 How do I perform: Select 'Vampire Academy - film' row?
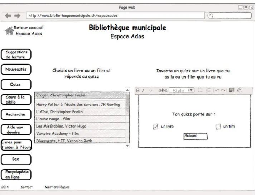point(80,134)
